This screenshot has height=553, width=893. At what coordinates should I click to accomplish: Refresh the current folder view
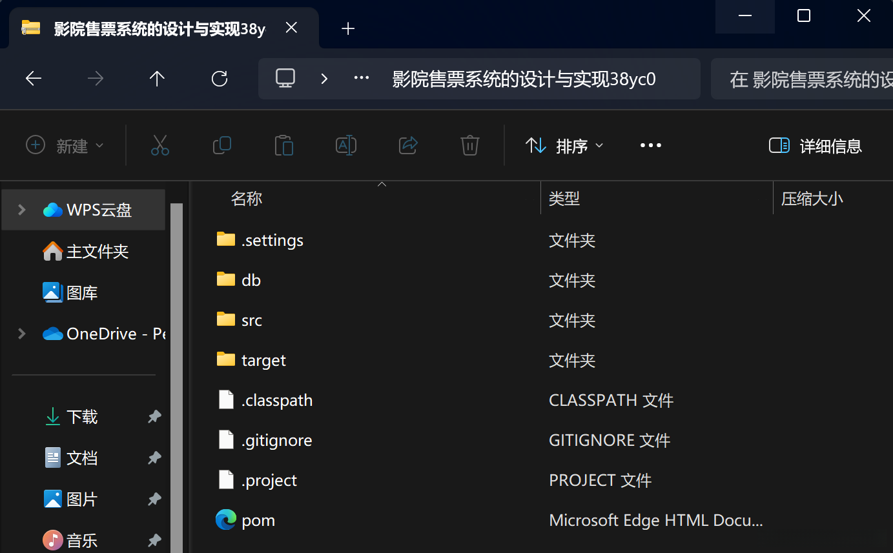pyautogui.click(x=220, y=79)
